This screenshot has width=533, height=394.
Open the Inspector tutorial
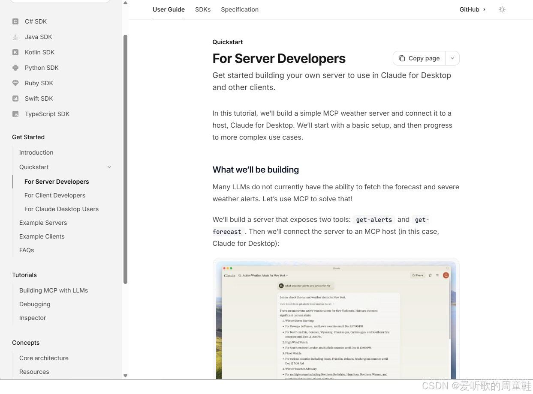pos(33,318)
